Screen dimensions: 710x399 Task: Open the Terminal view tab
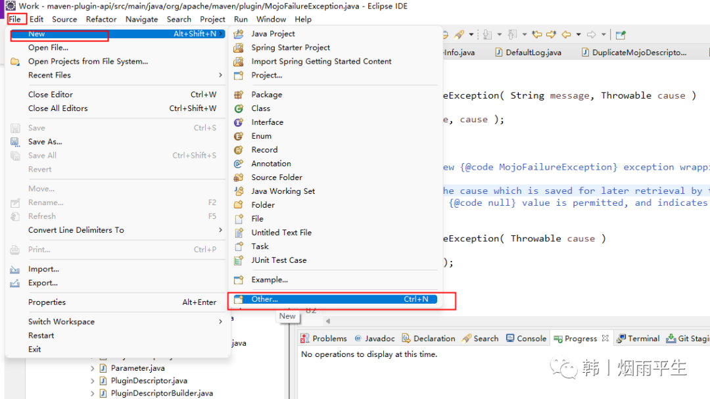pyautogui.click(x=638, y=339)
